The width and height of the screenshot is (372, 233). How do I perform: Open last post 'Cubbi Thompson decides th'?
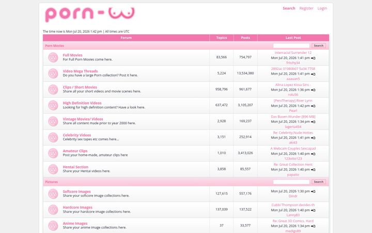point(293,205)
